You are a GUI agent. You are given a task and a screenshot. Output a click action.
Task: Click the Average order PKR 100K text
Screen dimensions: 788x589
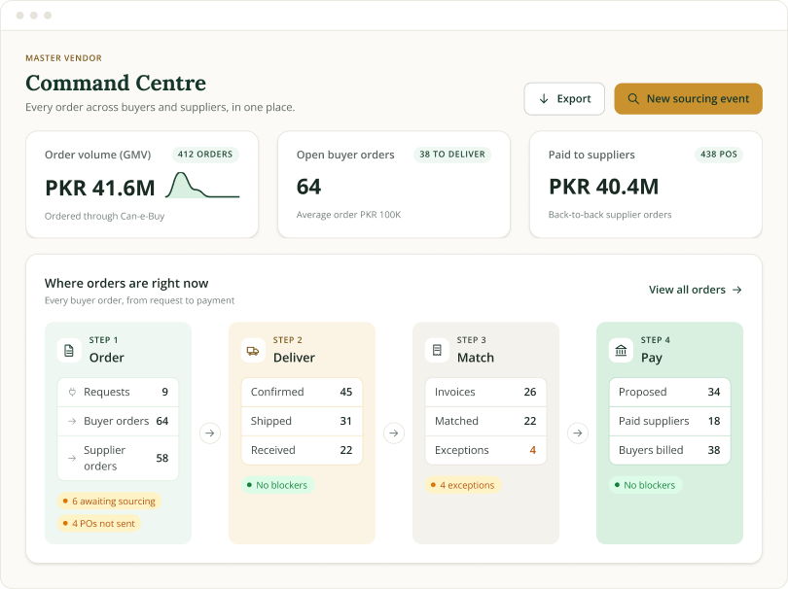(349, 215)
